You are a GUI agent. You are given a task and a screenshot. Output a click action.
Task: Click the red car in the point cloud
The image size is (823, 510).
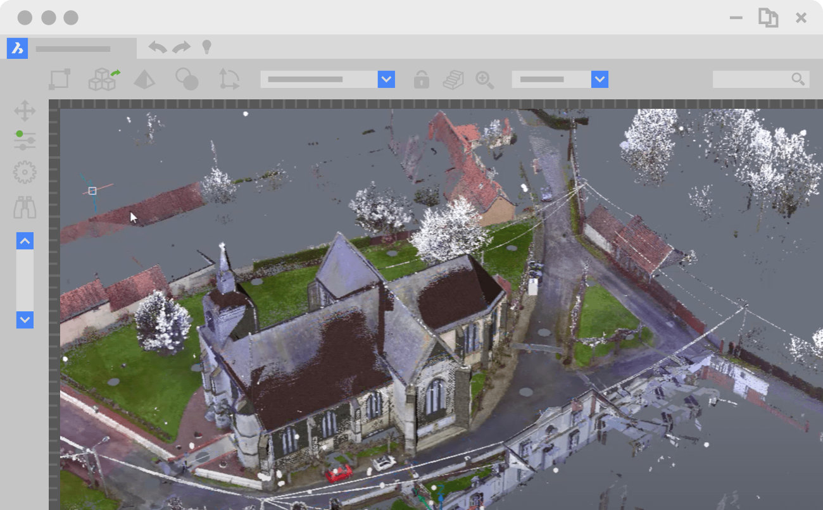[x=339, y=473]
